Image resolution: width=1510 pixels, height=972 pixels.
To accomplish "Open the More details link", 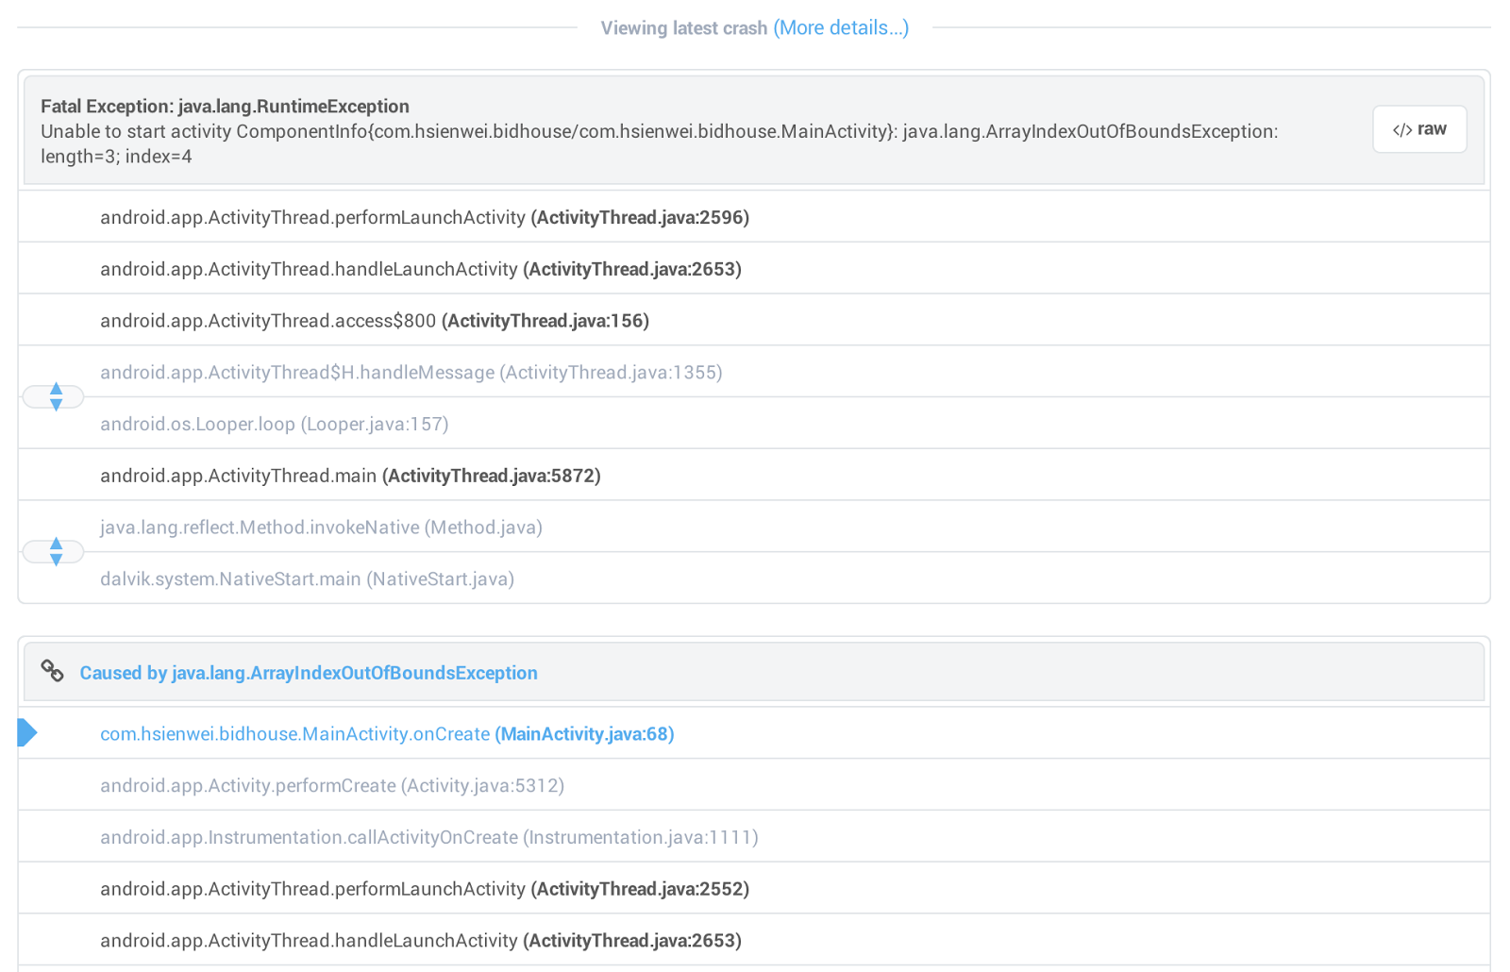I will point(841,28).
